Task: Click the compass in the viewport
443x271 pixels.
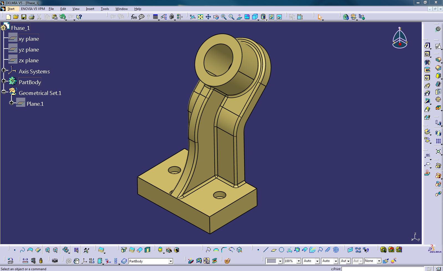Action: (400, 38)
